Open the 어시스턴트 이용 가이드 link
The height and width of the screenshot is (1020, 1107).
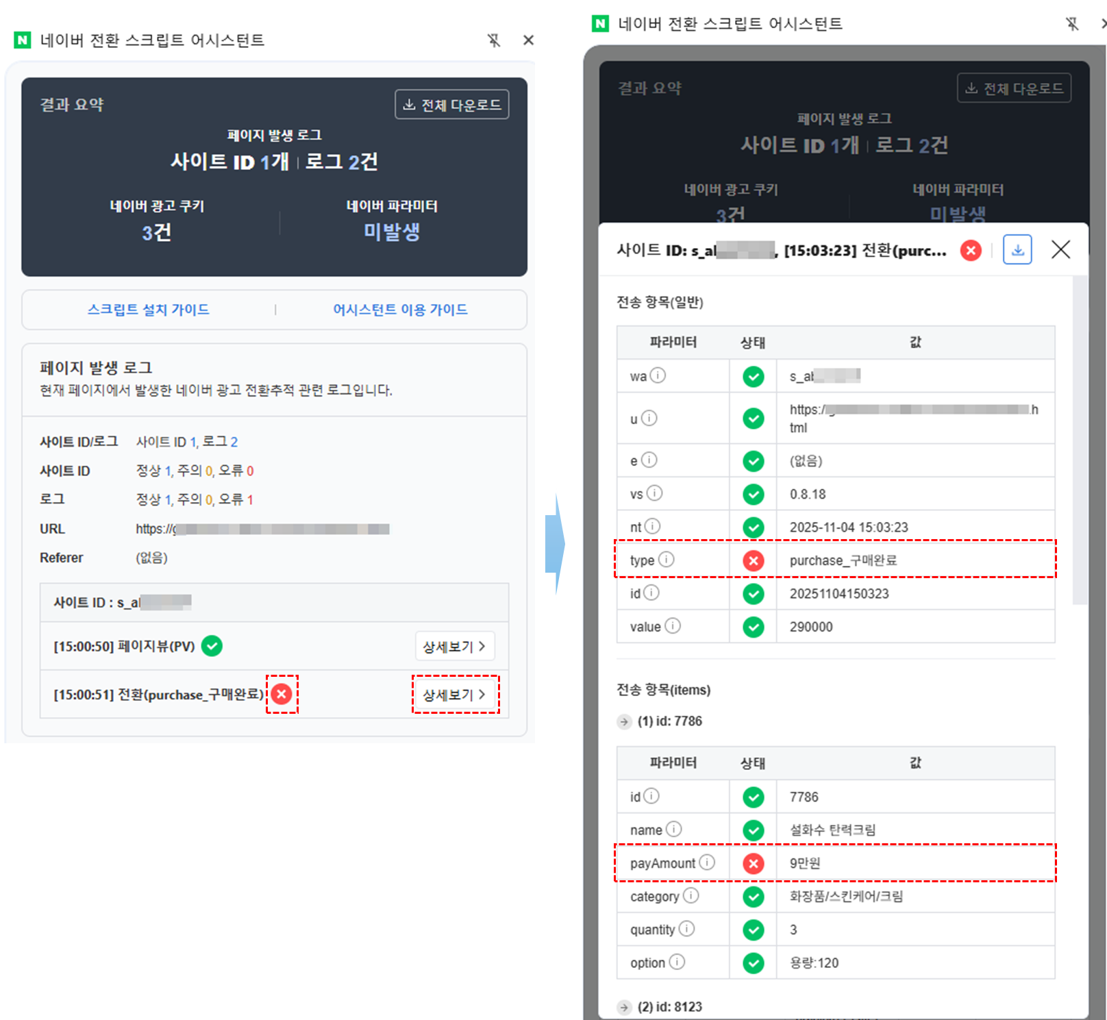tap(400, 310)
